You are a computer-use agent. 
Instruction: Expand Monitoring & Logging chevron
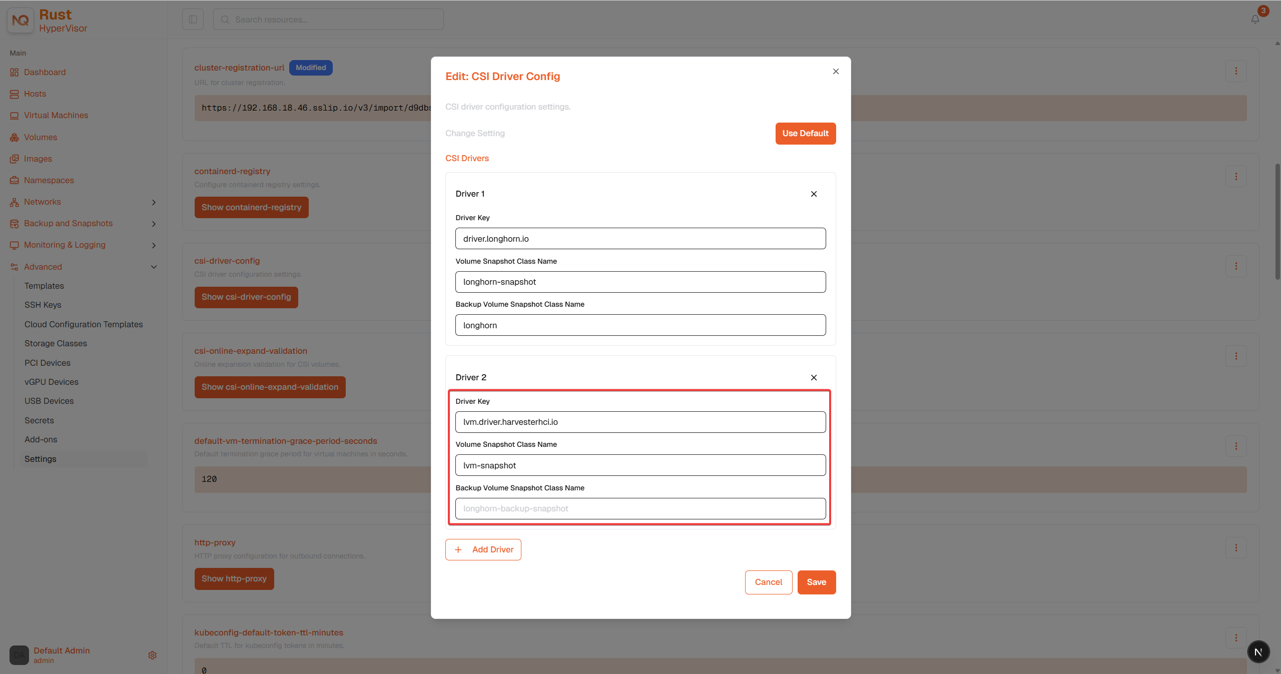tap(154, 245)
